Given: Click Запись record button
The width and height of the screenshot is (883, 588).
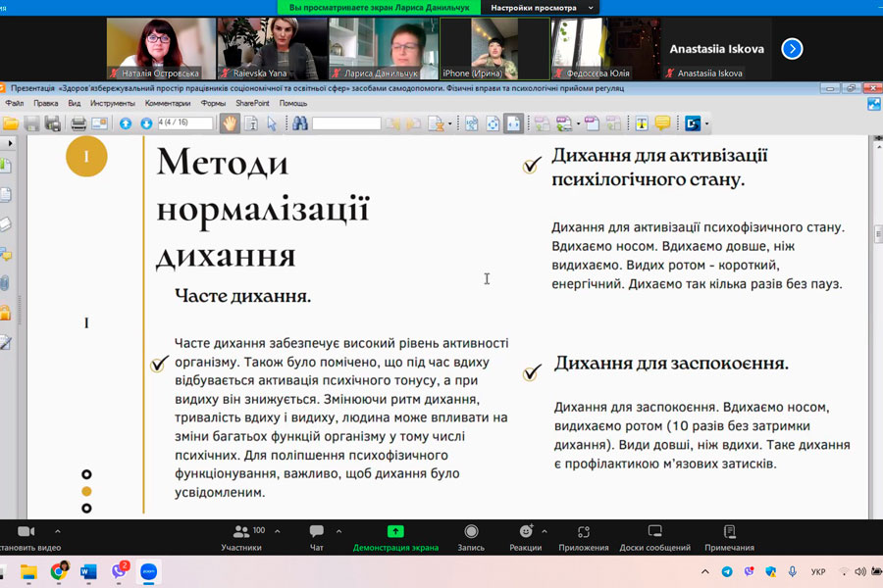Looking at the screenshot, I should tap(471, 537).
